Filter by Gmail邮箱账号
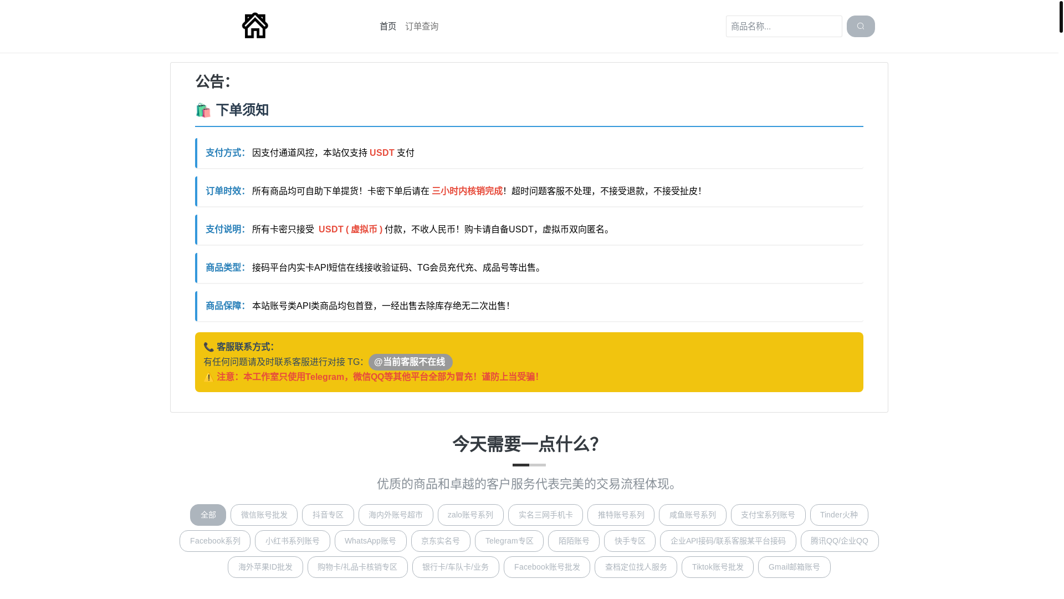Image resolution: width=1064 pixels, height=599 pixels. 794,567
